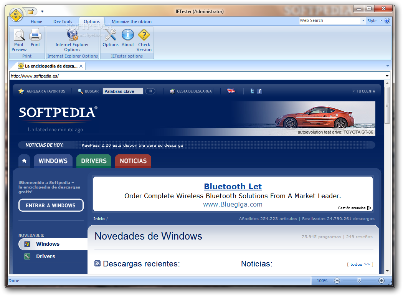Open the Facebook icon link
The image size is (403, 296).
point(259,91)
